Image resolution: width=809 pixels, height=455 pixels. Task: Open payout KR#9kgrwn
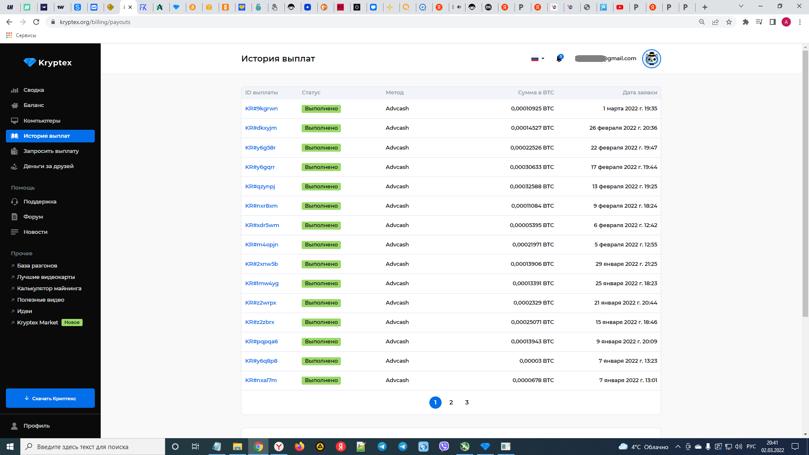261,109
